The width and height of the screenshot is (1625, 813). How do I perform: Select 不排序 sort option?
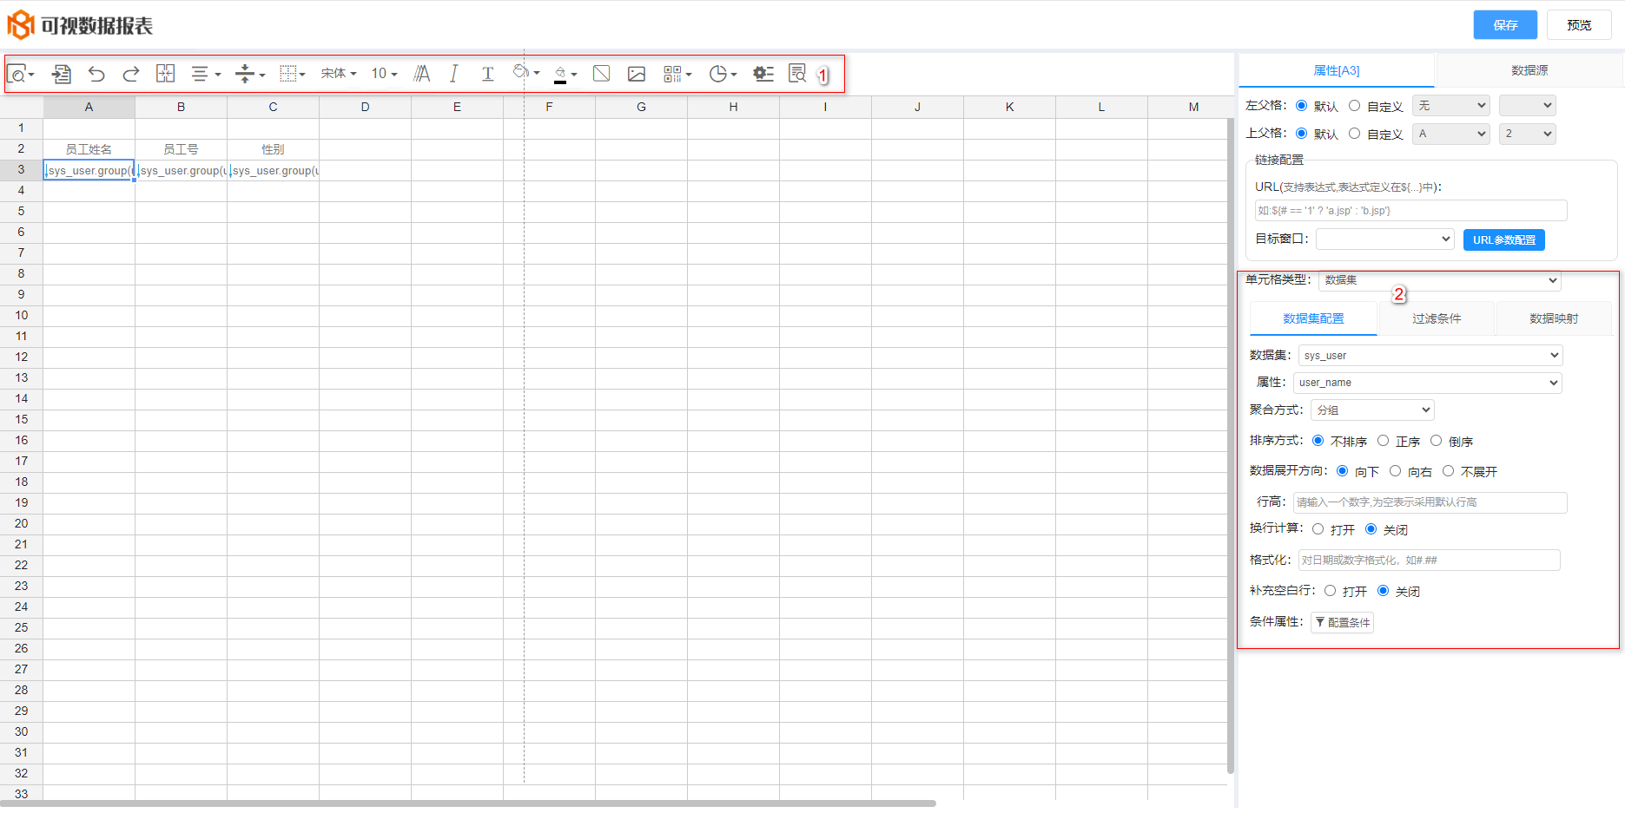(1318, 441)
